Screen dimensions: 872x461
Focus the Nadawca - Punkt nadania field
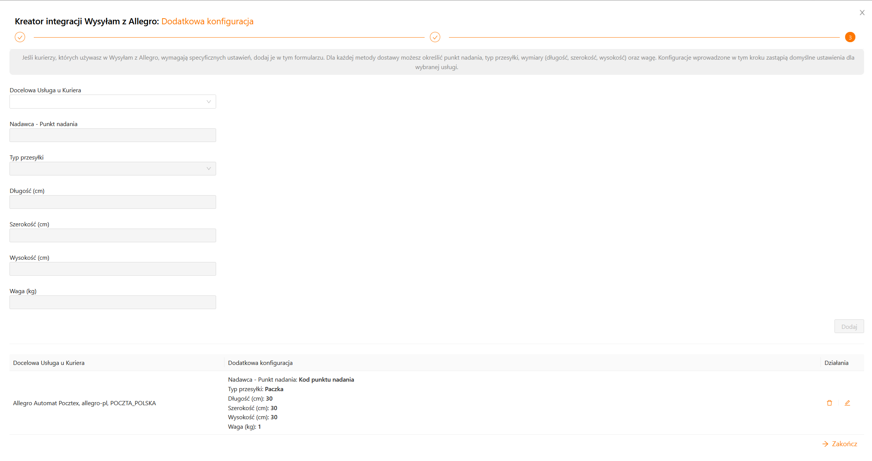pos(112,135)
